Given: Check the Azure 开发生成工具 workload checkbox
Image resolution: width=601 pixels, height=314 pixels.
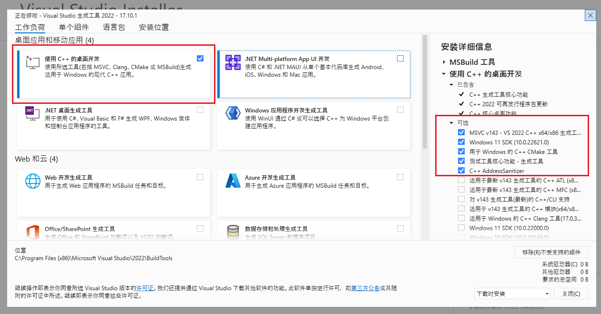Looking at the screenshot, I should [400, 177].
